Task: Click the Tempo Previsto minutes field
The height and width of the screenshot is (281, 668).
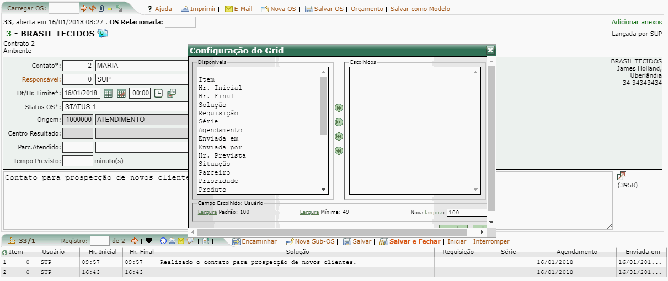Action: tap(78, 161)
